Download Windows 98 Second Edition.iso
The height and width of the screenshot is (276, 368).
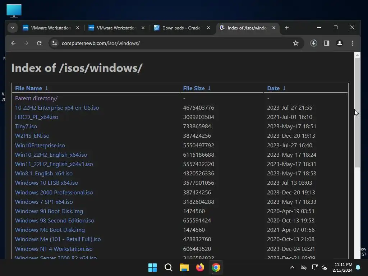click(55, 221)
